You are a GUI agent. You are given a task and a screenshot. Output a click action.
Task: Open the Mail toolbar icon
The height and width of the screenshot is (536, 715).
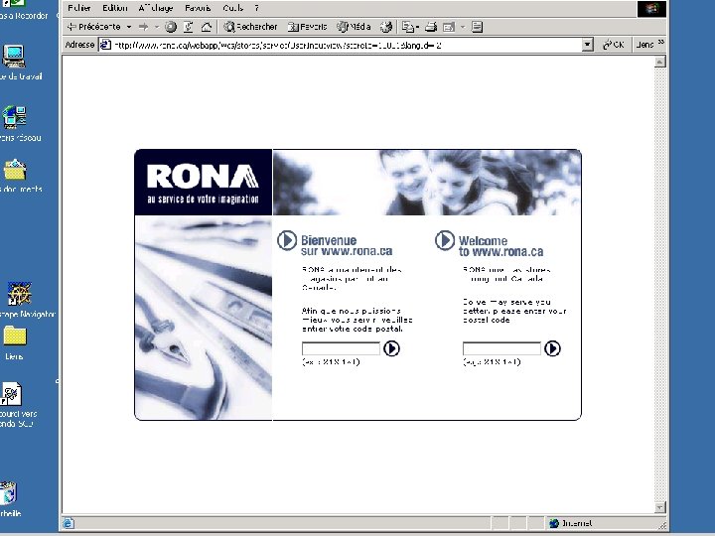pyautogui.click(x=409, y=27)
